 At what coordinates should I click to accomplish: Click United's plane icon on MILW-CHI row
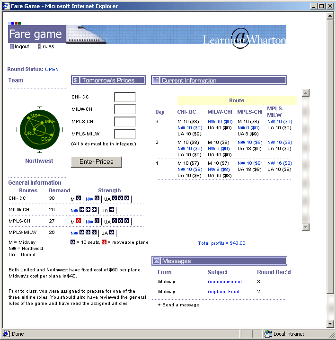click(x=112, y=209)
